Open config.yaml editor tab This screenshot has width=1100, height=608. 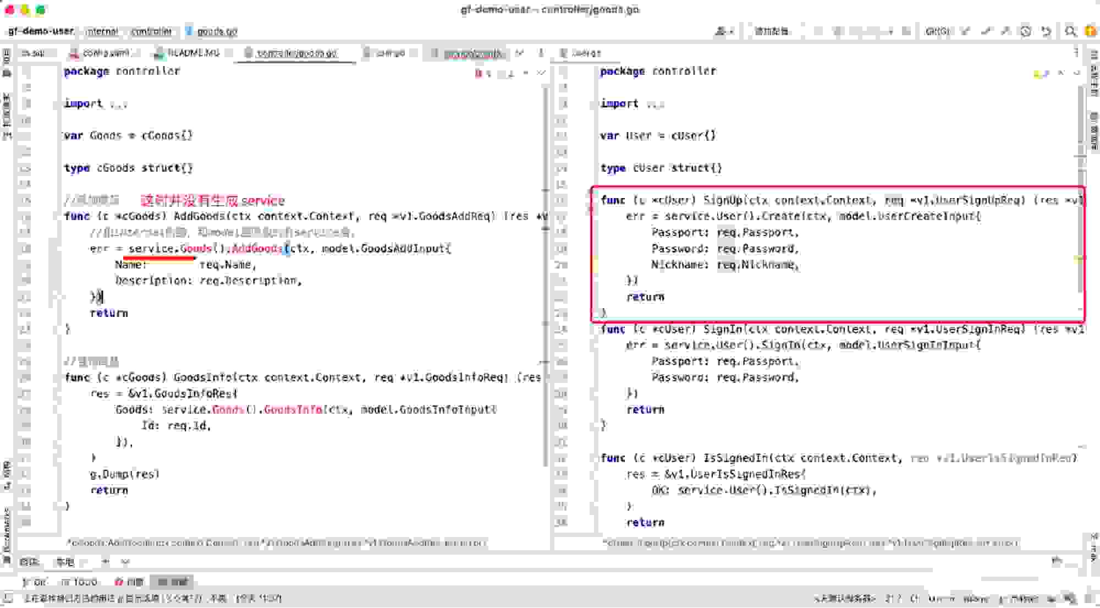click(105, 53)
